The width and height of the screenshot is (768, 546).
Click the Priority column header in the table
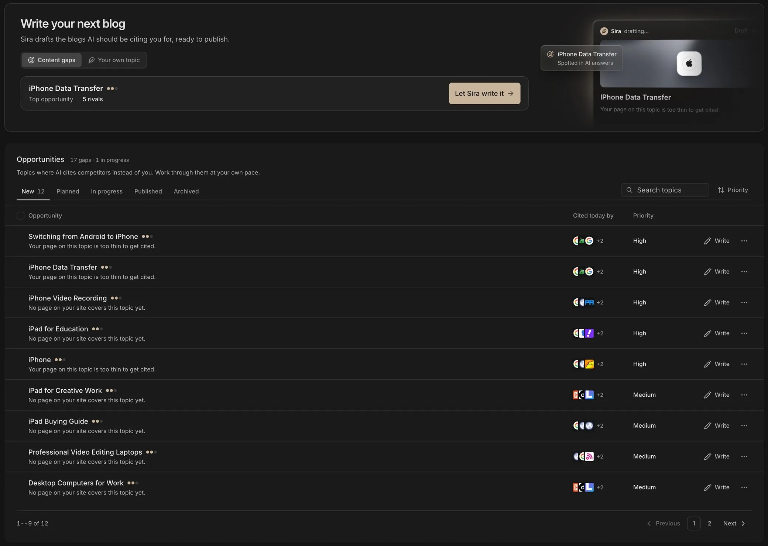(x=643, y=216)
